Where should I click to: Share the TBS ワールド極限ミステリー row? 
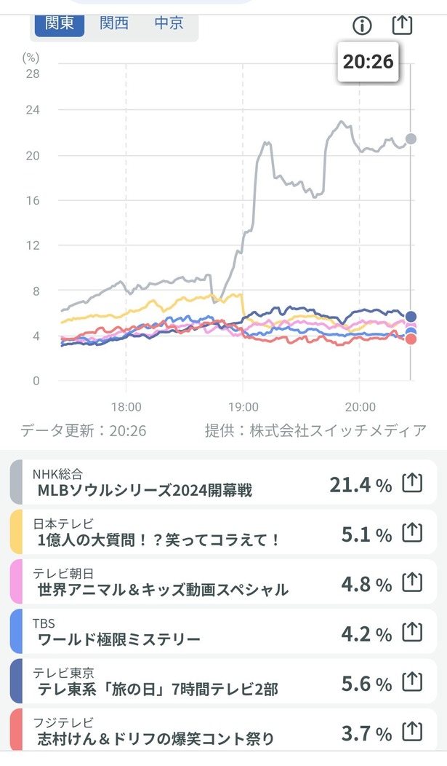pyautogui.click(x=412, y=633)
